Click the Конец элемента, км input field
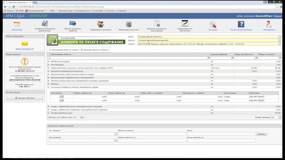This screenshot has height=160, width=285. [x=221, y=140]
